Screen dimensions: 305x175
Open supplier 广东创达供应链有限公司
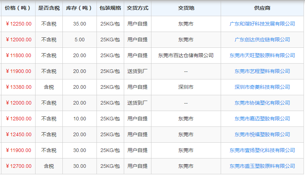[262, 40]
